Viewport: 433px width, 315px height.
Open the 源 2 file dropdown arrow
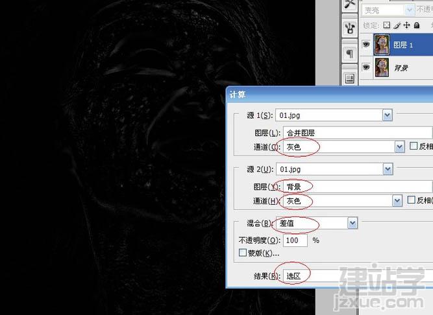388,169
